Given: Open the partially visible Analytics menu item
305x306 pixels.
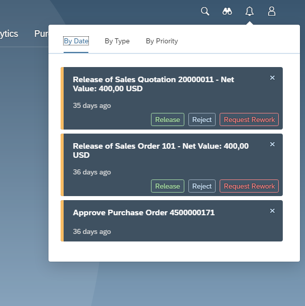Looking at the screenshot, I should 9,34.
